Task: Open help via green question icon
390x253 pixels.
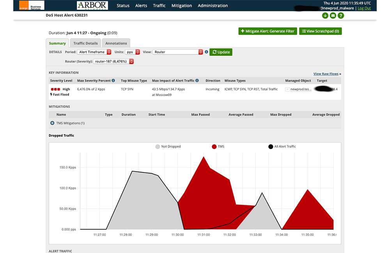Action: [341, 16]
